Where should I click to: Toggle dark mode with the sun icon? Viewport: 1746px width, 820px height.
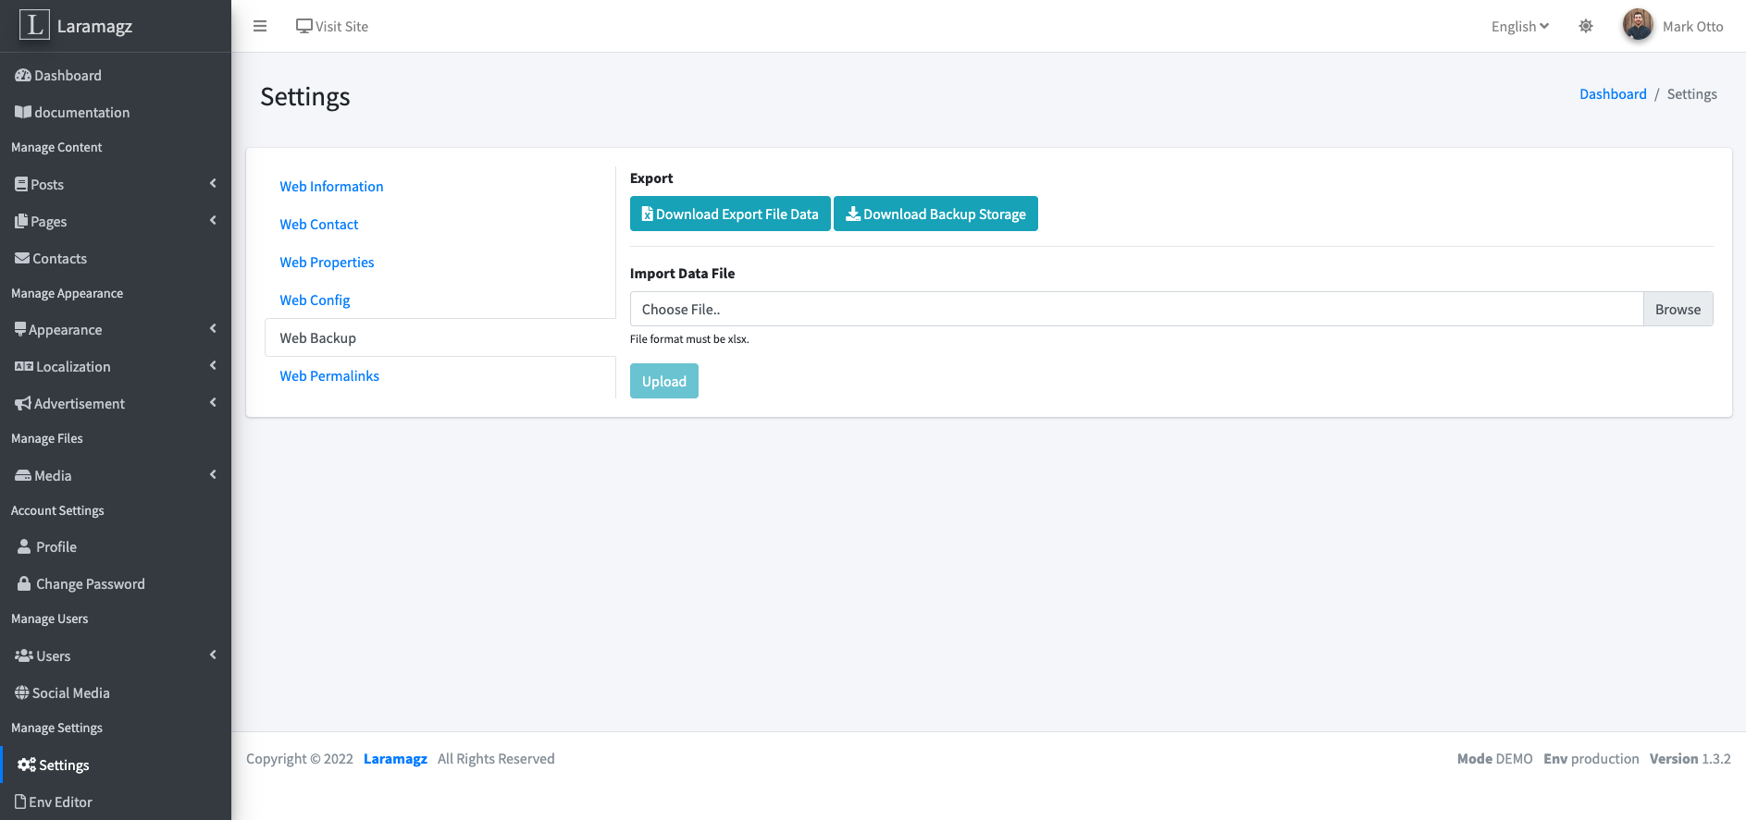1586,26
